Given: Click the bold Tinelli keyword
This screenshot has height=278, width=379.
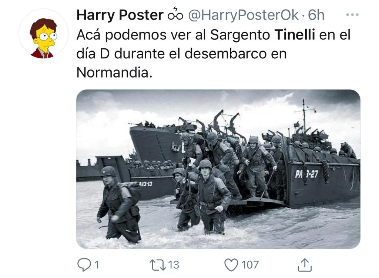Looking at the screenshot, I should point(295,34).
